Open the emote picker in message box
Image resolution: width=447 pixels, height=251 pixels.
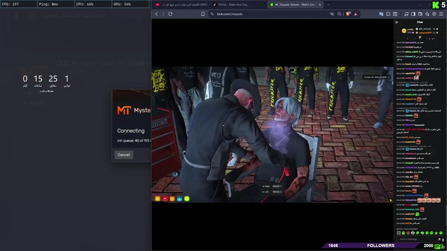439,239
